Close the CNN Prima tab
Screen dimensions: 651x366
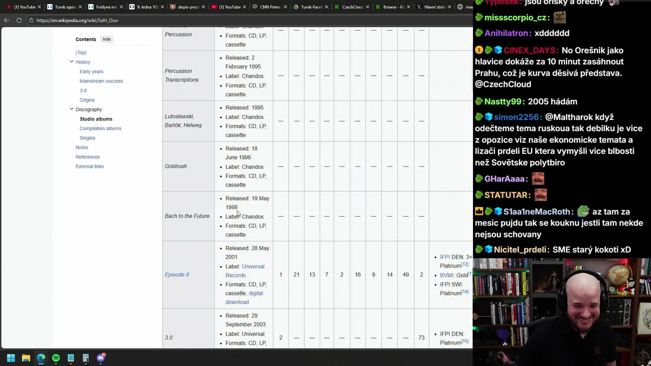[x=286, y=7]
